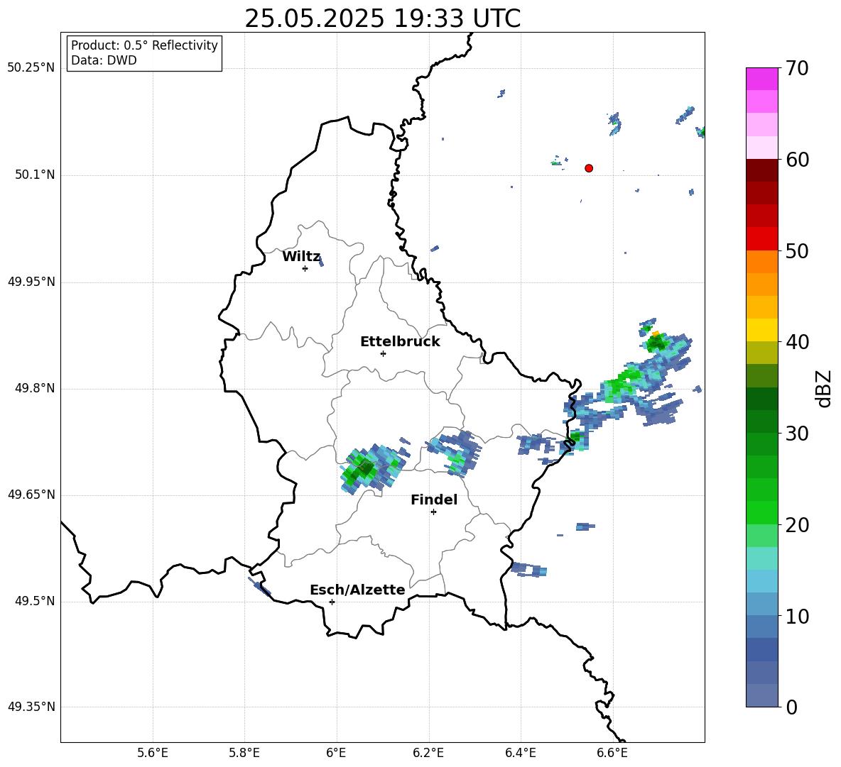The width and height of the screenshot is (841, 767).
Task: Click the colorbar 30 tick label
Action: 797,434
